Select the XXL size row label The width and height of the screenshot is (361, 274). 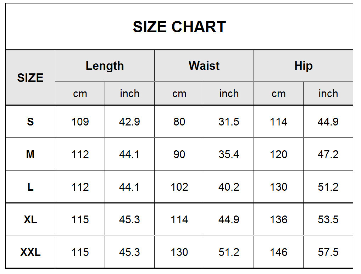coord(30,252)
